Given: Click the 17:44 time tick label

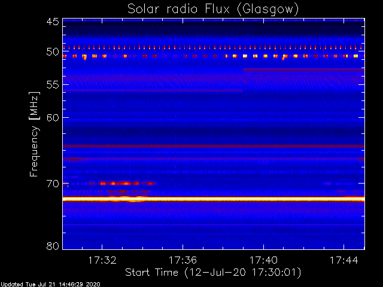Looking at the screenshot, I should coord(344,261).
